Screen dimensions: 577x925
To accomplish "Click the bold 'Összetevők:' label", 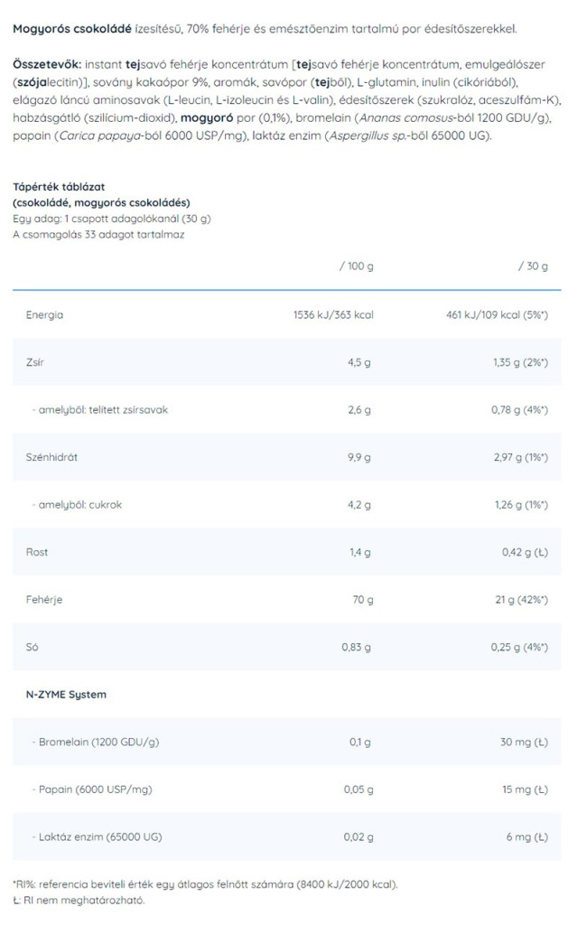I will pyautogui.click(x=47, y=67).
